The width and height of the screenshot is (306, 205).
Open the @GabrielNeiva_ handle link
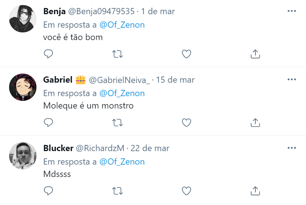119,80
